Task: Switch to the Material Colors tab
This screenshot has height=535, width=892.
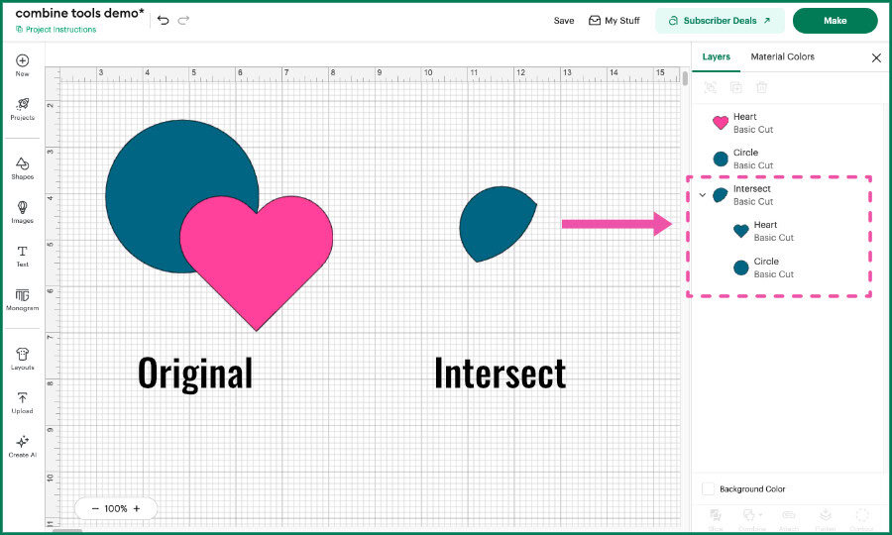Action: [x=782, y=56]
